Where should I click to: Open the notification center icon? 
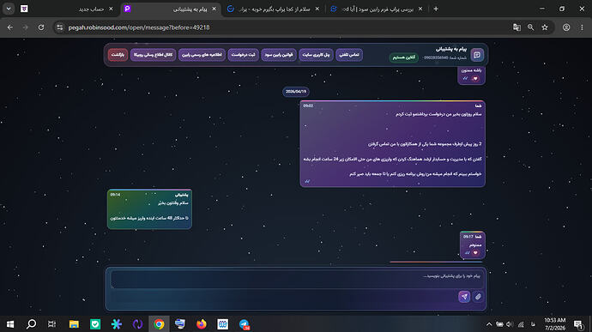click(x=578, y=324)
